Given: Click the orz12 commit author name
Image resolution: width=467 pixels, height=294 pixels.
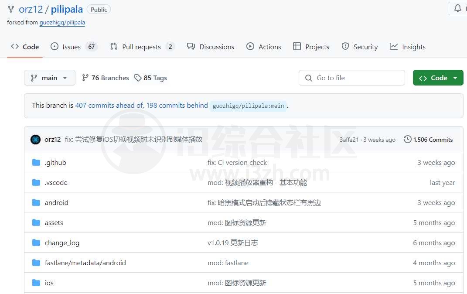Looking at the screenshot, I should pyautogui.click(x=52, y=140).
